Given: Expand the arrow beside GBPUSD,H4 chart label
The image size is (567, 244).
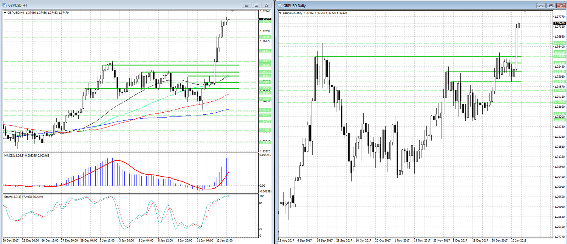Looking at the screenshot, I should 5,13.
